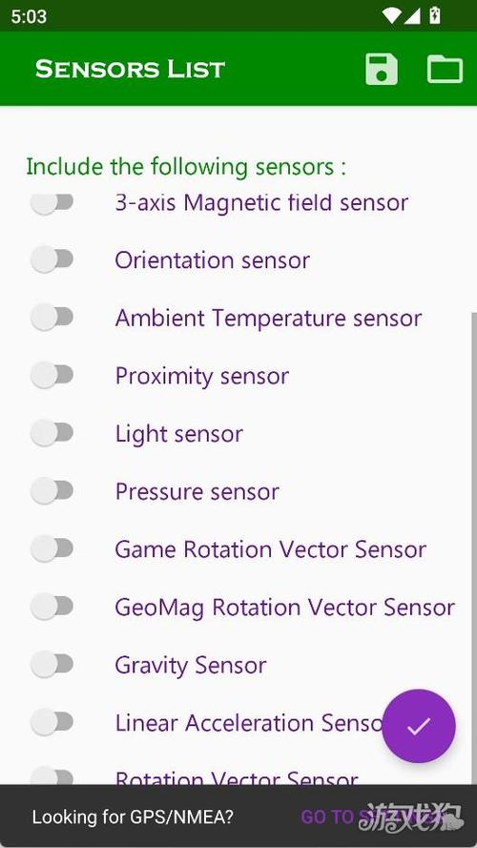Screen dimensions: 477x848
Task: Enable the Orientation sensor switch
Action: 52,259
